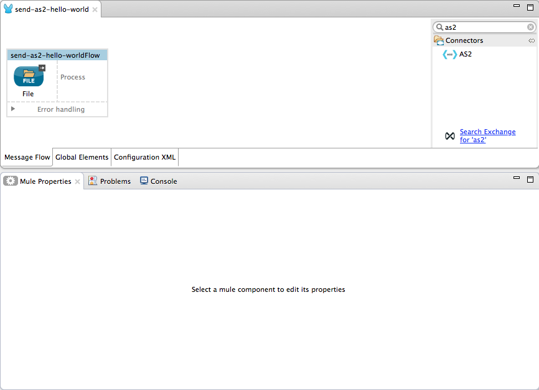The image size is (539, 390).
Task: Click the link icon on the Connectors header
Action: [532, 40]
